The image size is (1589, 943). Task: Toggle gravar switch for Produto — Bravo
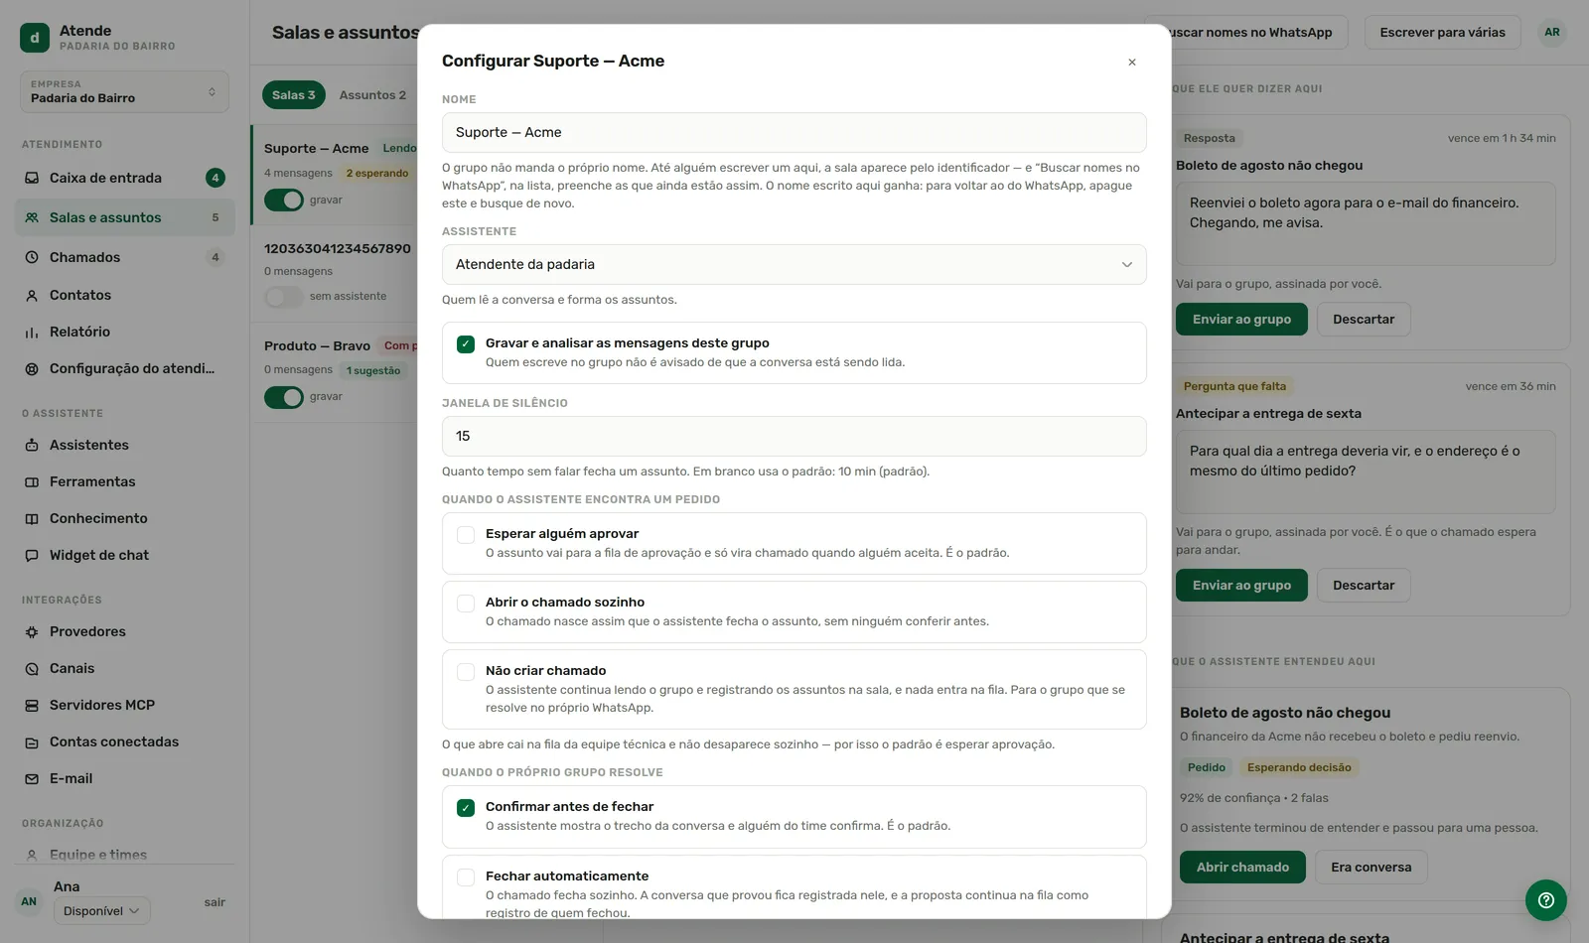284,396
